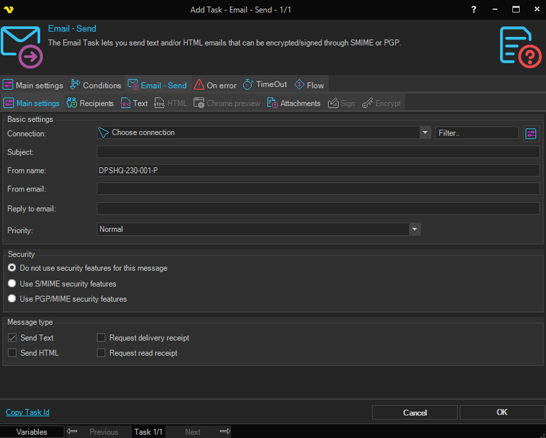The image size is (546, 438).
Task: Click the task help document icon
Action: (520, 47)
